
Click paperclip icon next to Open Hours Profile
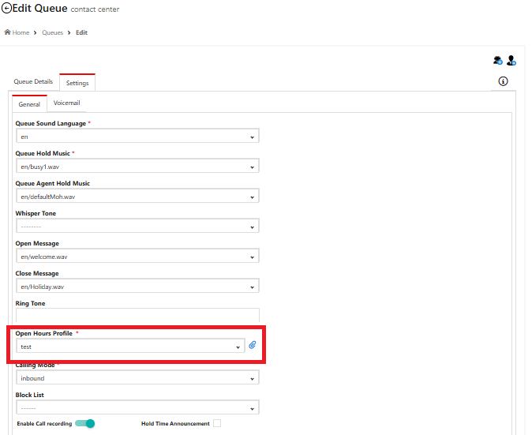(252, 345)
